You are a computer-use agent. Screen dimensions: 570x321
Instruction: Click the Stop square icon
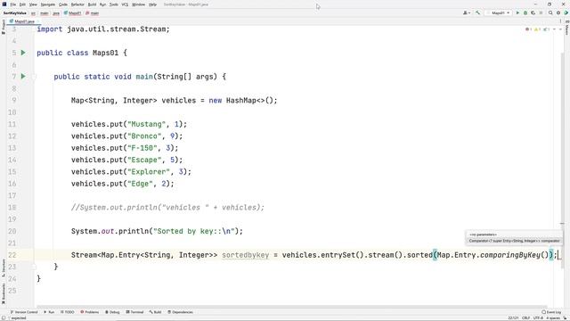click(541, 12)
